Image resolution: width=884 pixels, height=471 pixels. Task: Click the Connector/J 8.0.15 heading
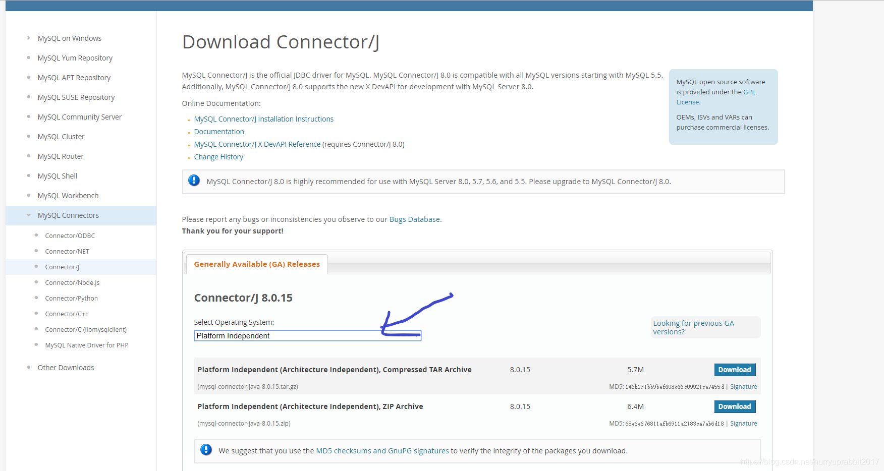(x=243, y=298)
